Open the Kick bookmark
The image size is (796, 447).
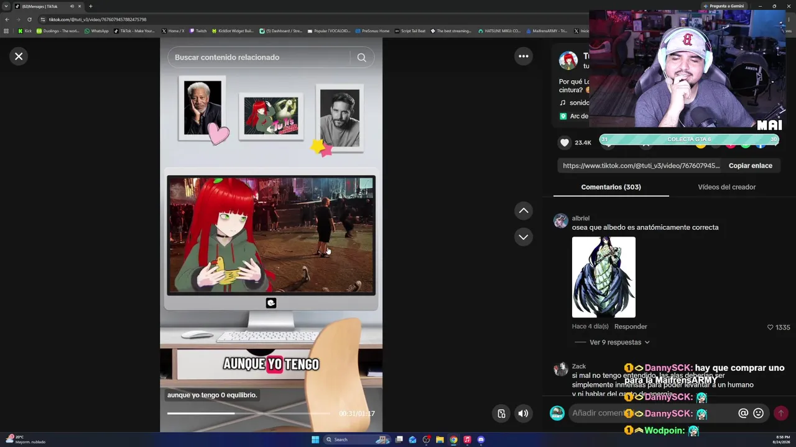(x=25, y=31)
